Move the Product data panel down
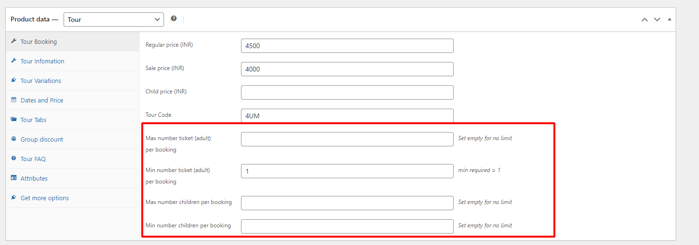 (657, 20)
